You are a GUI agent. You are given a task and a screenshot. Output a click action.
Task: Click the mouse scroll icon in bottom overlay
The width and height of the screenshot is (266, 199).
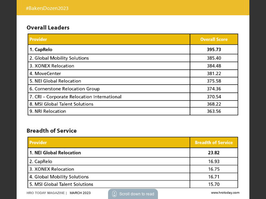[x=114, y=194]
